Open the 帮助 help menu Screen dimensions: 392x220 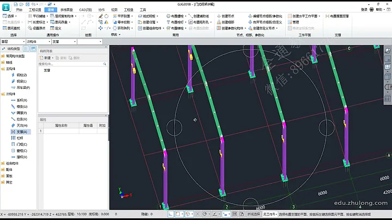point(380,9)
